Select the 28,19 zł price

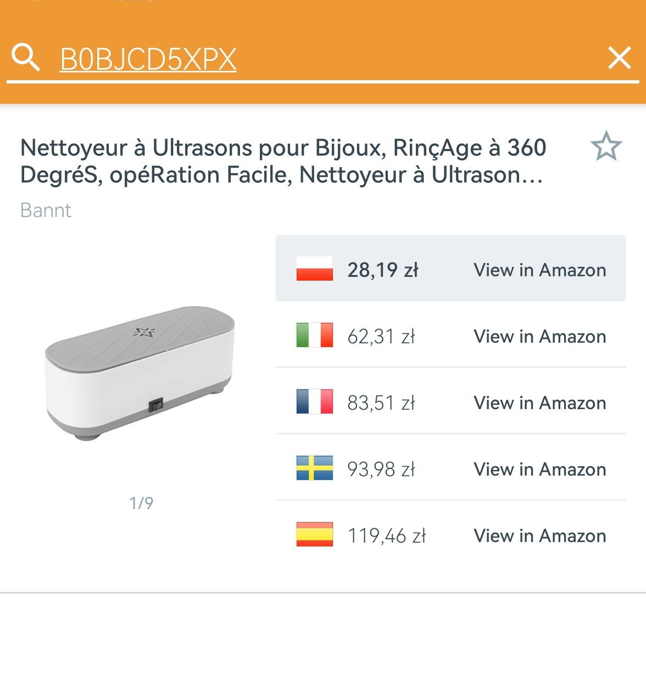(x=383, y=270)
